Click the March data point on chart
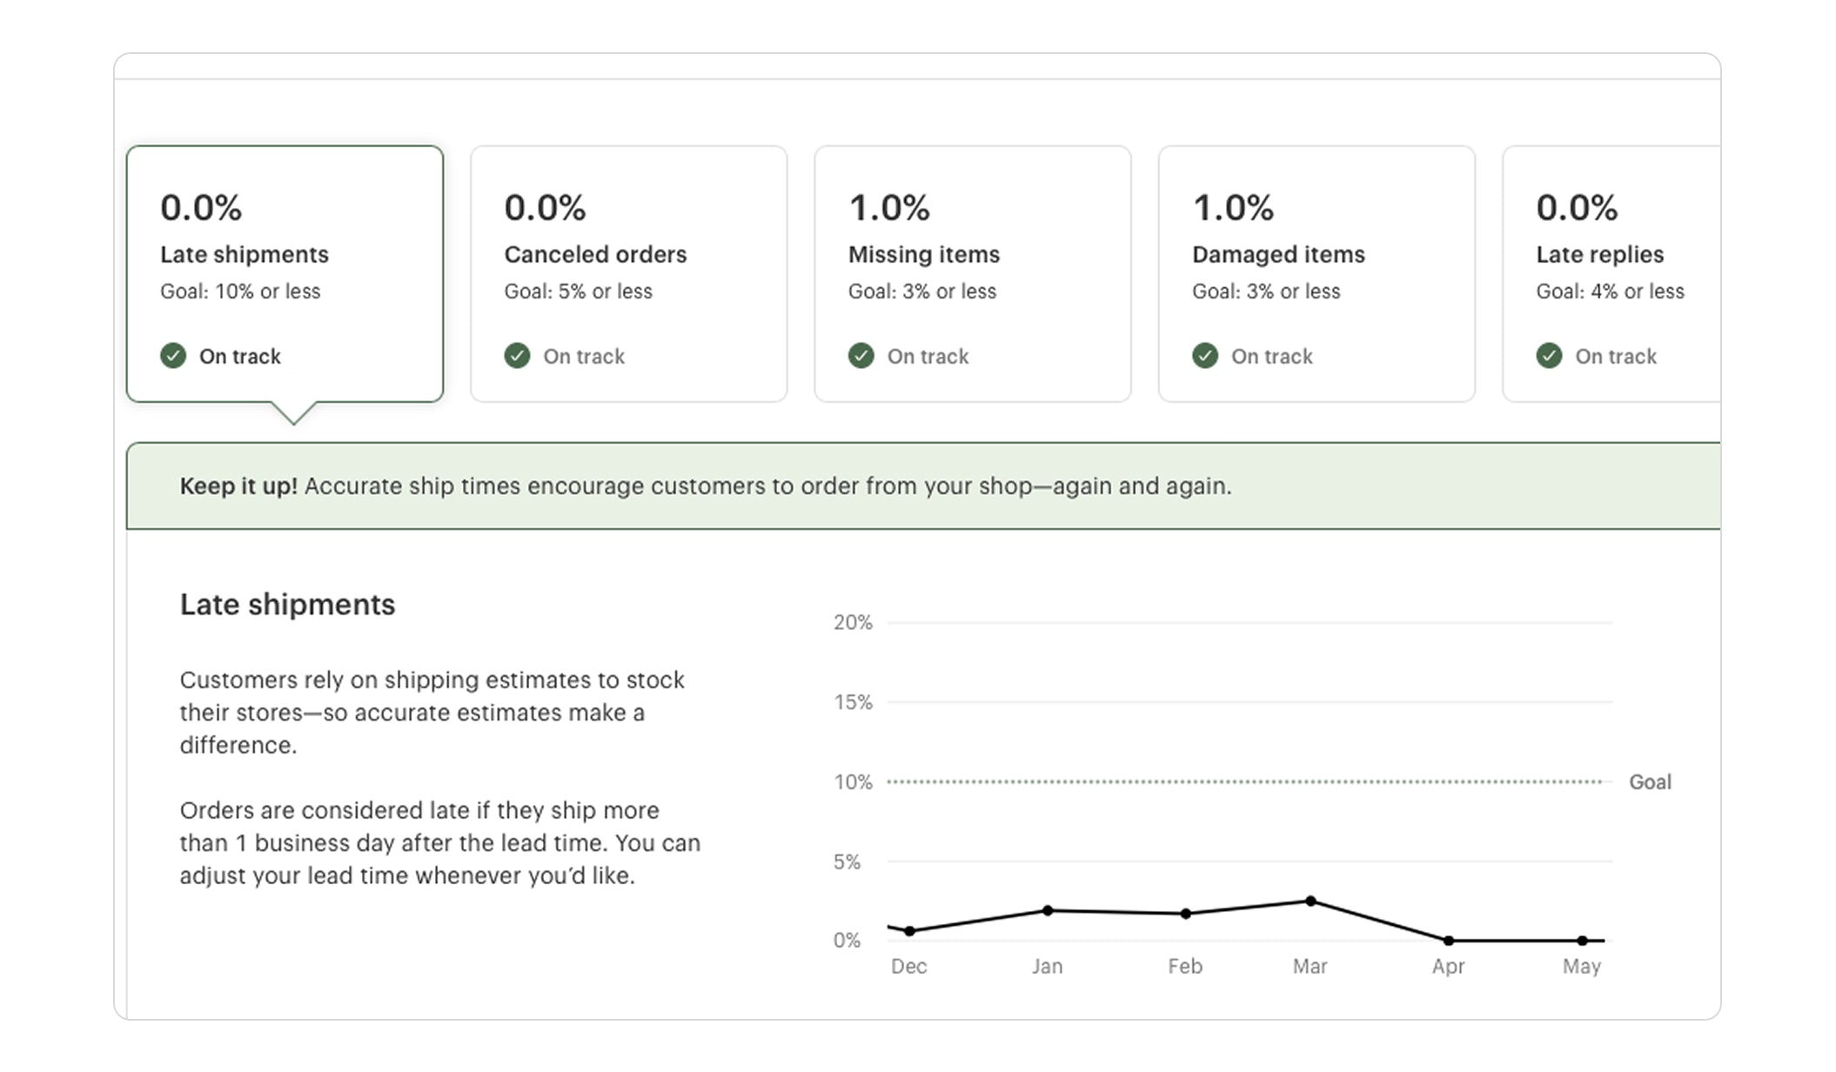The height and width of the screenshot is (1072, 1836). pyautogui.click(x=1310, y=901)
